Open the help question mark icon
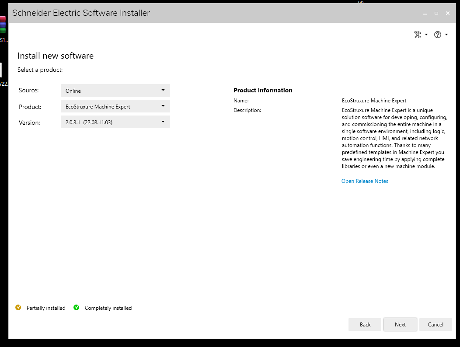The image size is (460, 347). click(437, 35)
